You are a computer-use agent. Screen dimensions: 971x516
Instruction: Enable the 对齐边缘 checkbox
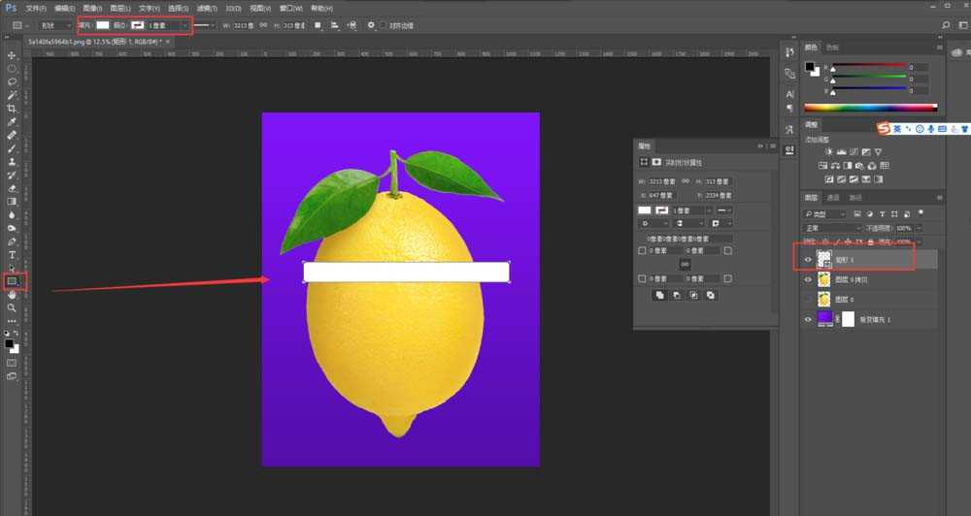384,24
